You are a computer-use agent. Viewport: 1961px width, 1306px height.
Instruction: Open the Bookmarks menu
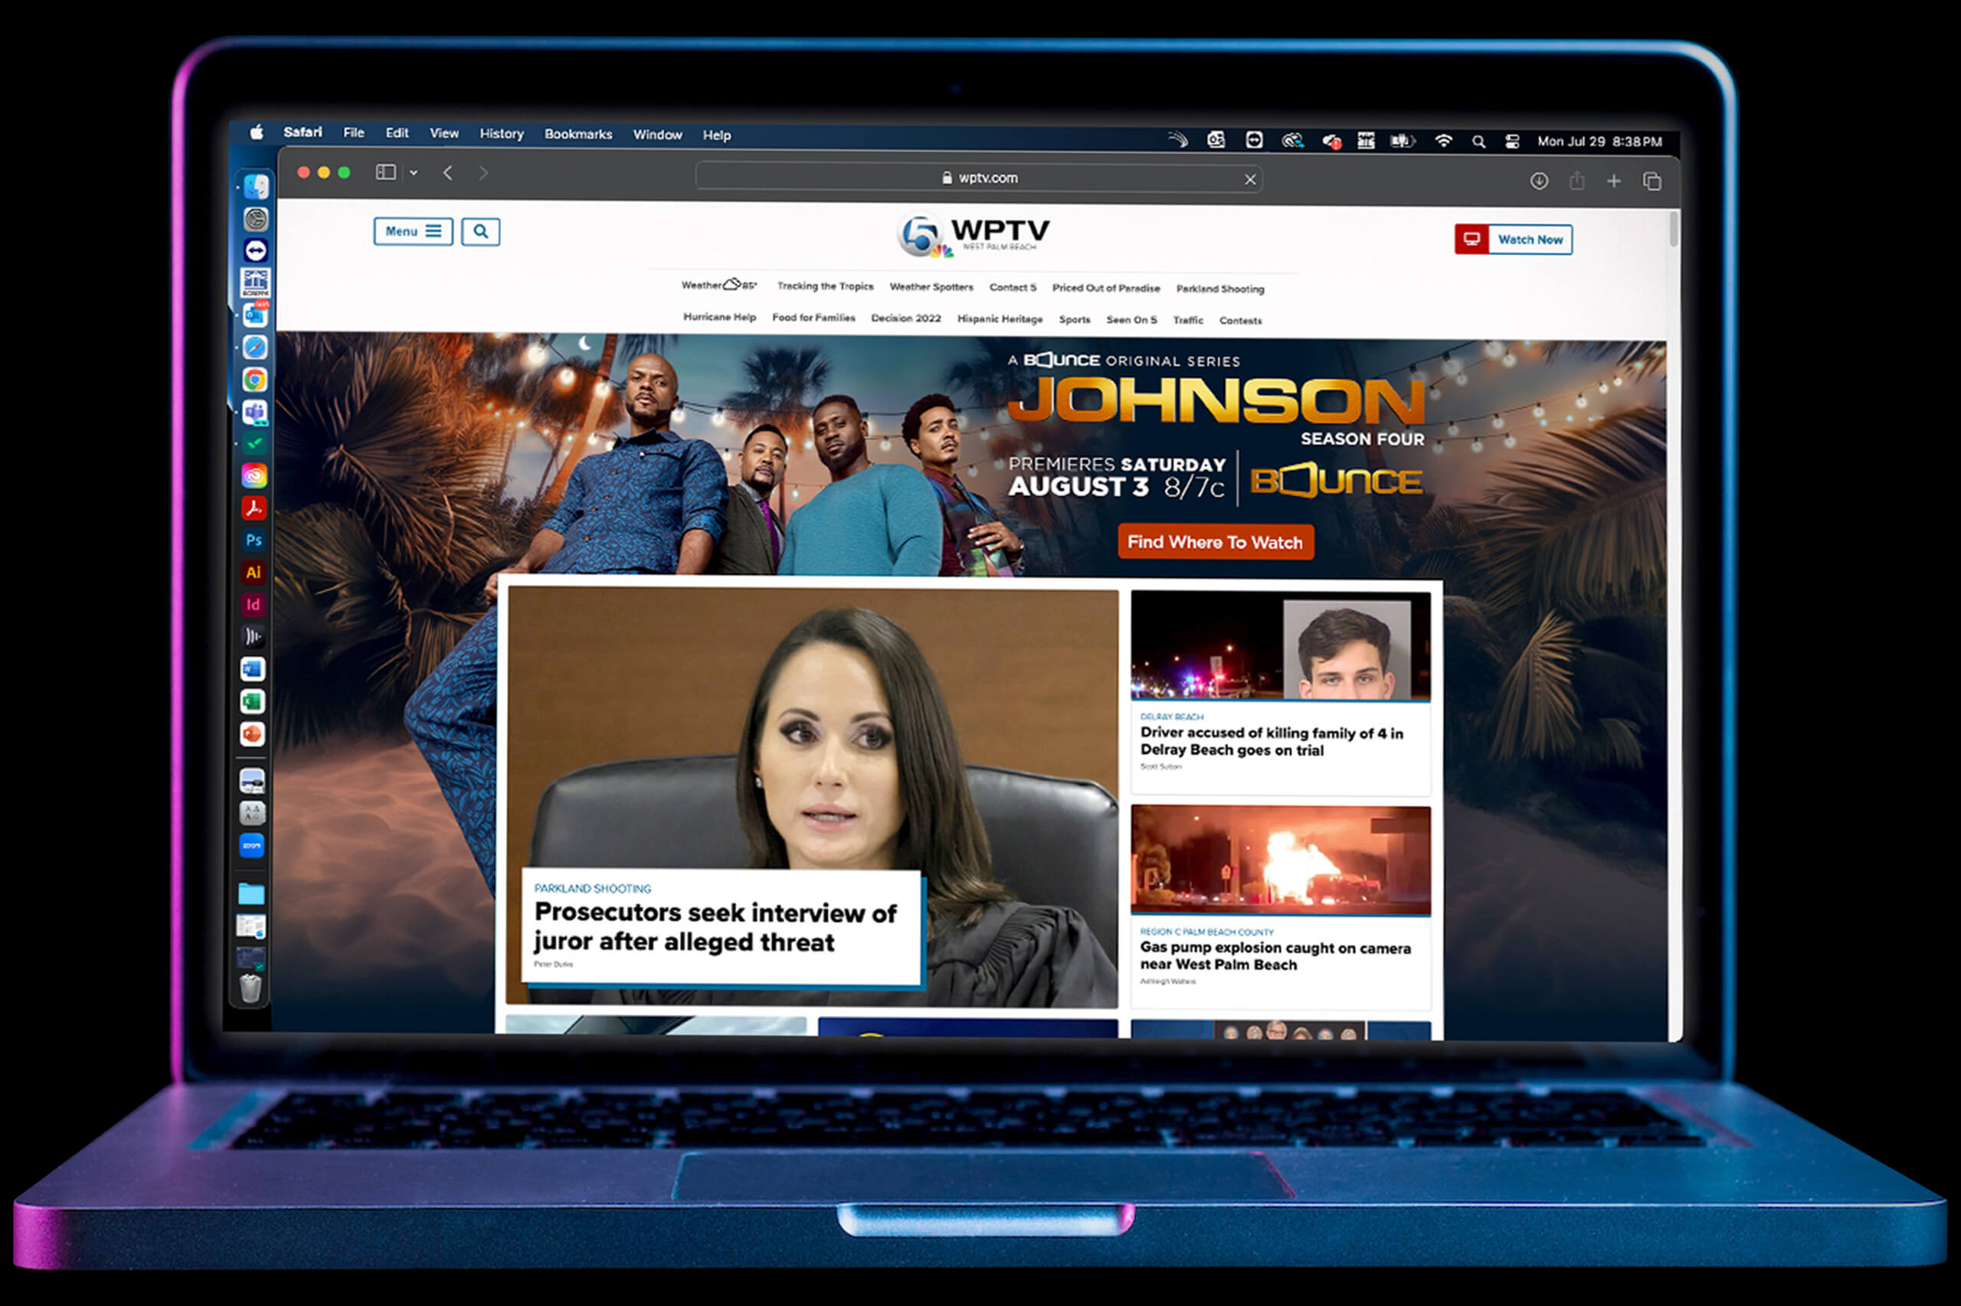[x=578, y=134]
